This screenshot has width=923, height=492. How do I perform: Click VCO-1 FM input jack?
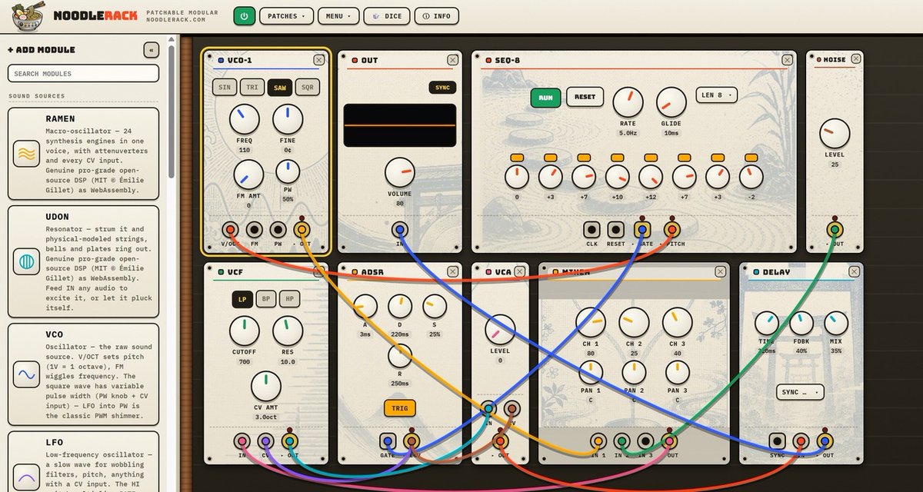[x=253, y=229]
